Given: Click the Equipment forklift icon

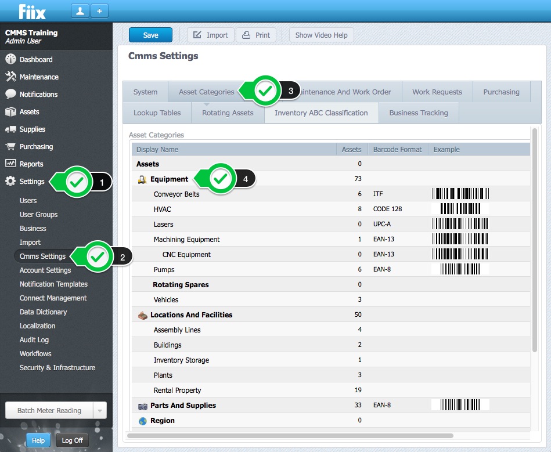Looking at the screenshot, I should tap(142, 179).
